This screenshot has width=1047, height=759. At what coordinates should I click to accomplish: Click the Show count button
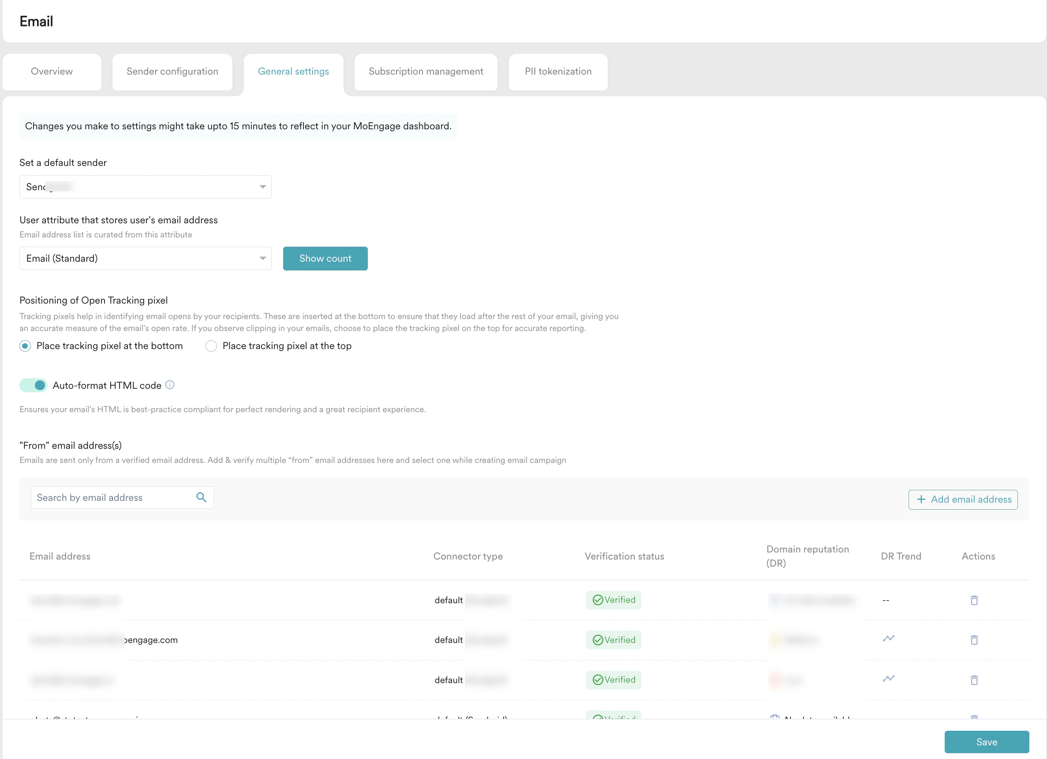(325, 258)
